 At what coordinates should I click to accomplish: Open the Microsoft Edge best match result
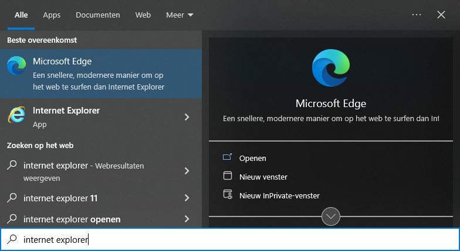click(101, 74)
